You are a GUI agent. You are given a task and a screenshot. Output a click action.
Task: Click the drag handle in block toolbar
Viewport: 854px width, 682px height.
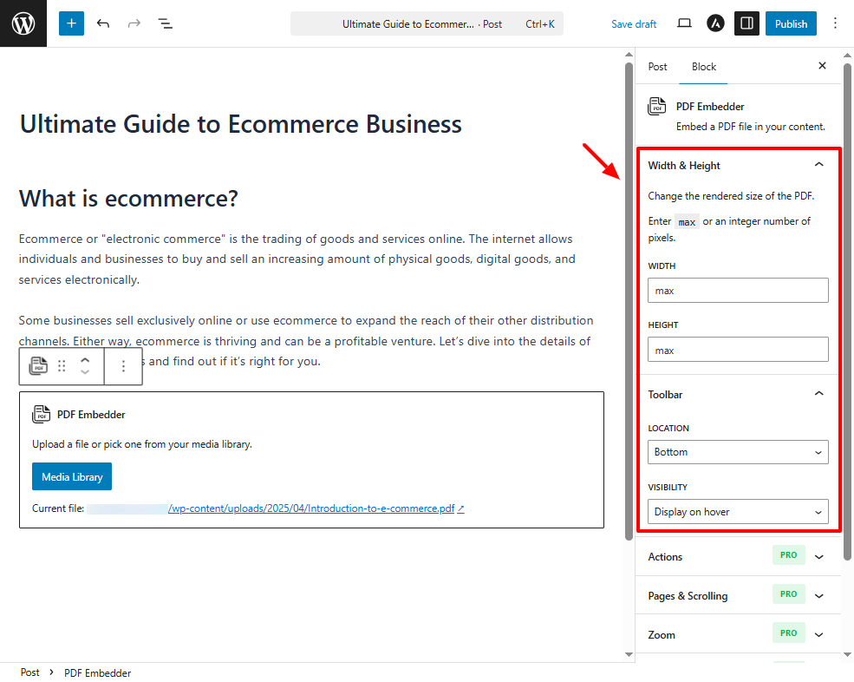point(62,366)
